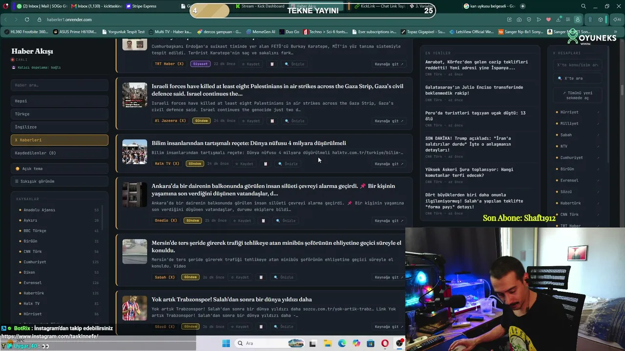
Task: Save the Sabah article with Kaydet
Action: pos(241,277)
